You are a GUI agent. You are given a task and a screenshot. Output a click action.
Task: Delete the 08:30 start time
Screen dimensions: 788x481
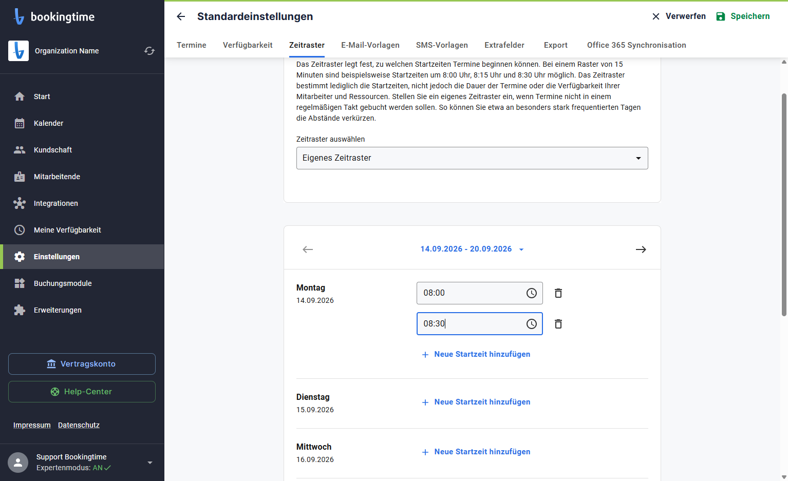click(558, 324)
